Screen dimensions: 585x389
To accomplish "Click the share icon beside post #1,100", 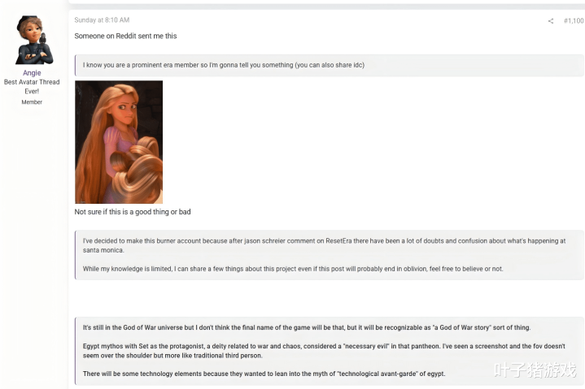I will (551, 21).
